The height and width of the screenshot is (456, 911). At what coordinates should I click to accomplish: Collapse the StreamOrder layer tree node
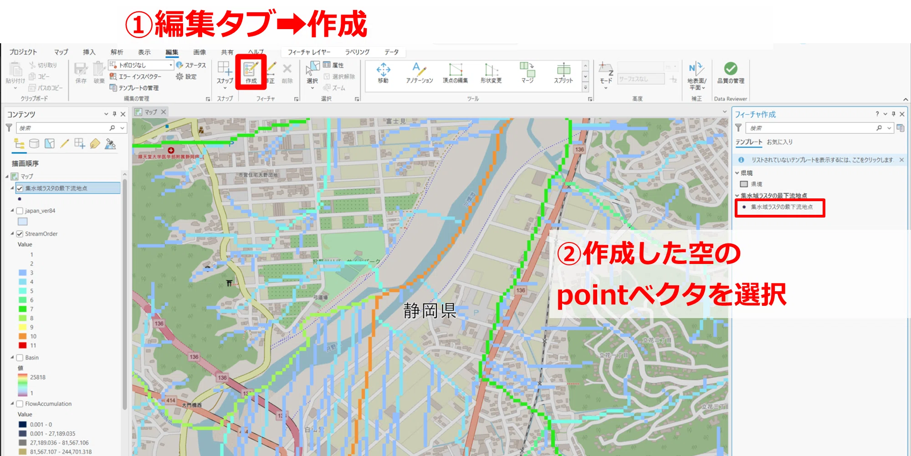pos(12,233)
